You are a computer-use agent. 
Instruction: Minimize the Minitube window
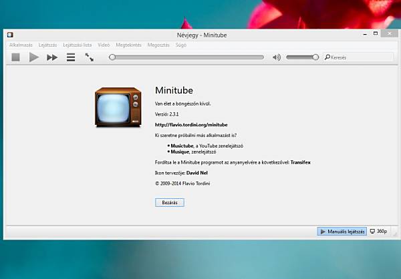coord(365,34)
